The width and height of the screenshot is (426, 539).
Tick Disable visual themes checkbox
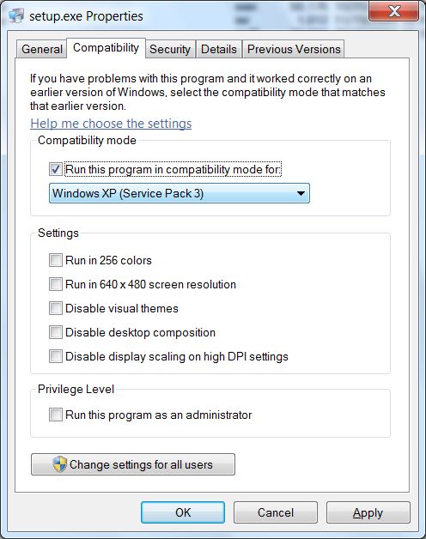(x=56, y=308)
